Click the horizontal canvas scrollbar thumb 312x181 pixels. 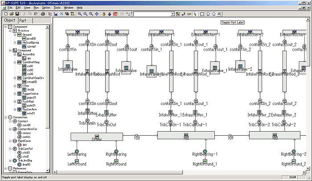click(120, 172)
